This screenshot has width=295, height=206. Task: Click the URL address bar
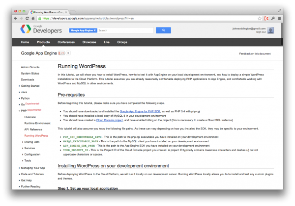pos(147,18)
